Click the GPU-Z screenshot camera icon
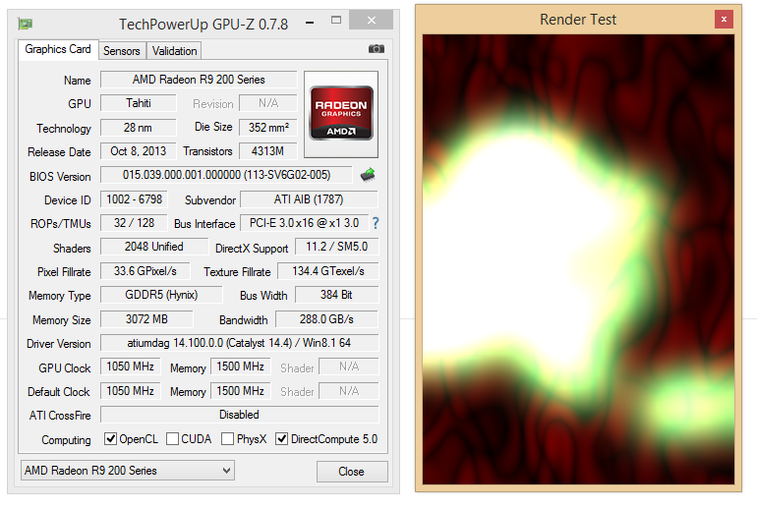Viewport: 757px width, 508px height. pyautogui.click(x=377, y=49)
